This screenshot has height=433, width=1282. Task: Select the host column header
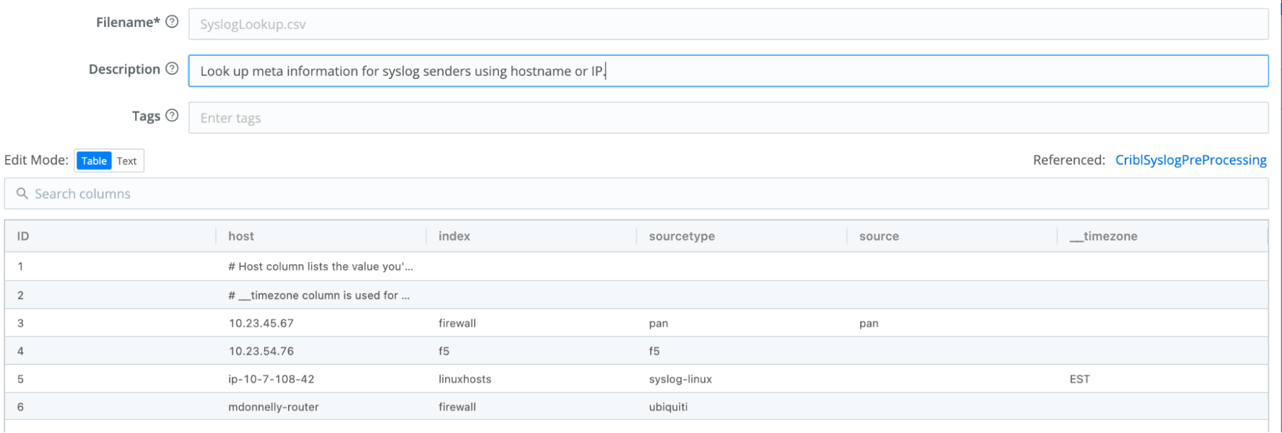pyautogui.click(x=240, y=236)
